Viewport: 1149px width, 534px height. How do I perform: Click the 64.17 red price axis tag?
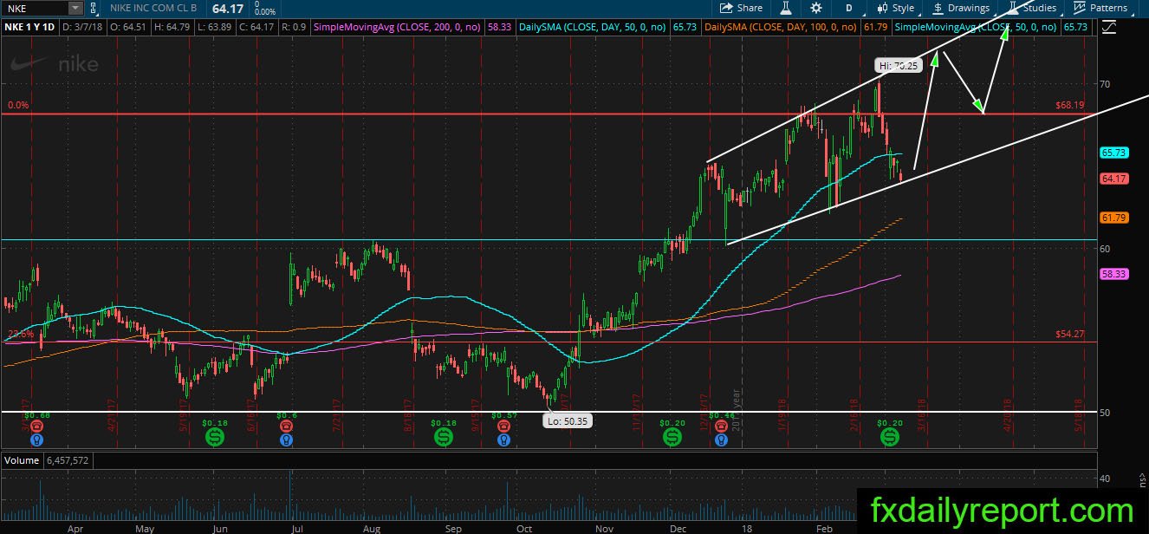[x=1113, y=179]
